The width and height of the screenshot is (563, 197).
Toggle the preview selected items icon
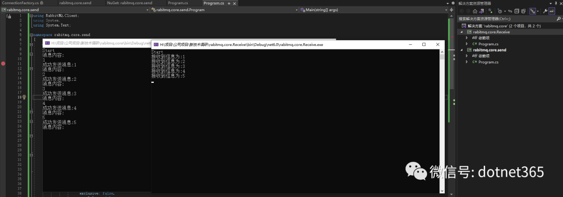coord(552,11)
